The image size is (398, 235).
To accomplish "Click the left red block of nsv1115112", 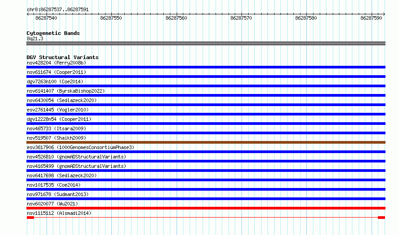I will click(x=30, y=218).
